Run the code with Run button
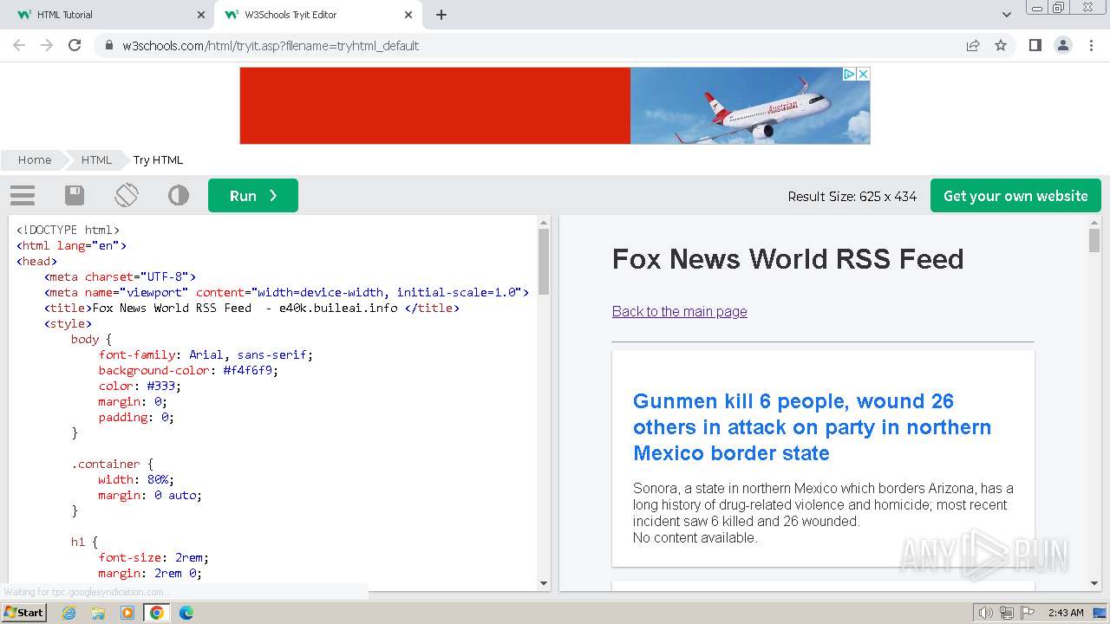1110x624 pixels. click(x=253, y=196)
